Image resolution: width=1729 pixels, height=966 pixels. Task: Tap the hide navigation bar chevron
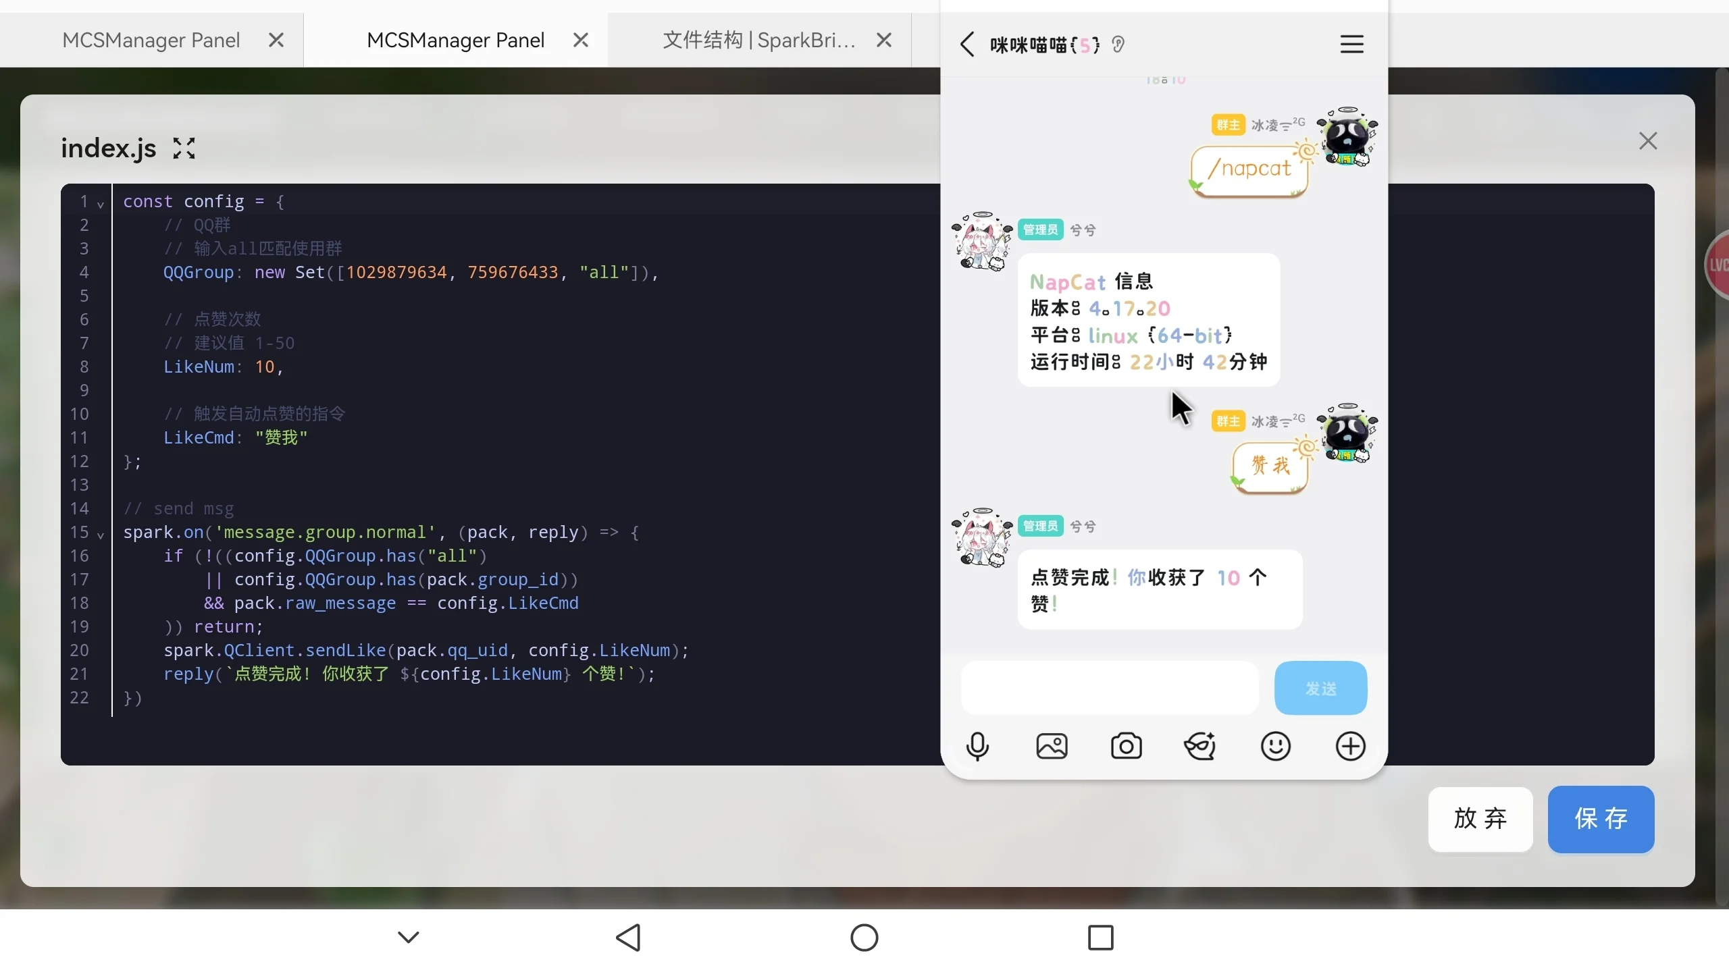[408, 937]
